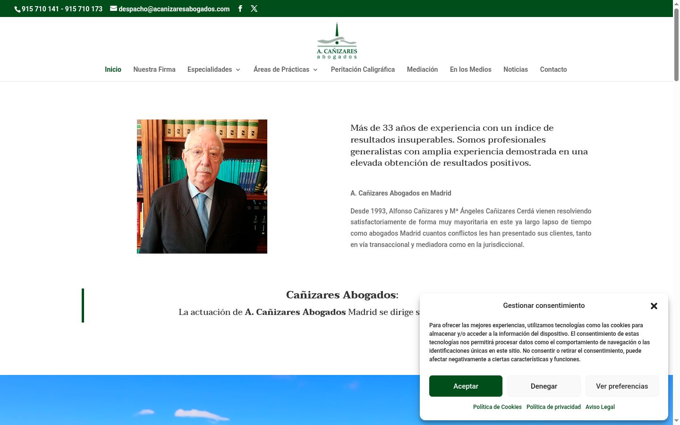This screenshot has height=425, width=680.
Task: Open the Facebook icon in top bar
Action: point(240,8)
